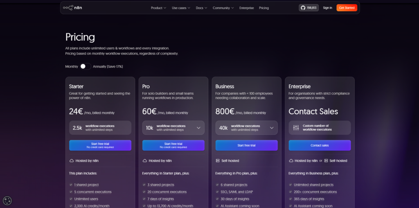
Task: Click the server icon in the Enterprise hosting row
Action: [x=326, y=161]
